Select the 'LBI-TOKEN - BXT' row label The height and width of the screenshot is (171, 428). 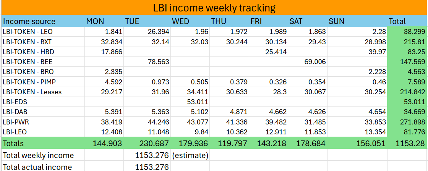(x=43, y=42)
